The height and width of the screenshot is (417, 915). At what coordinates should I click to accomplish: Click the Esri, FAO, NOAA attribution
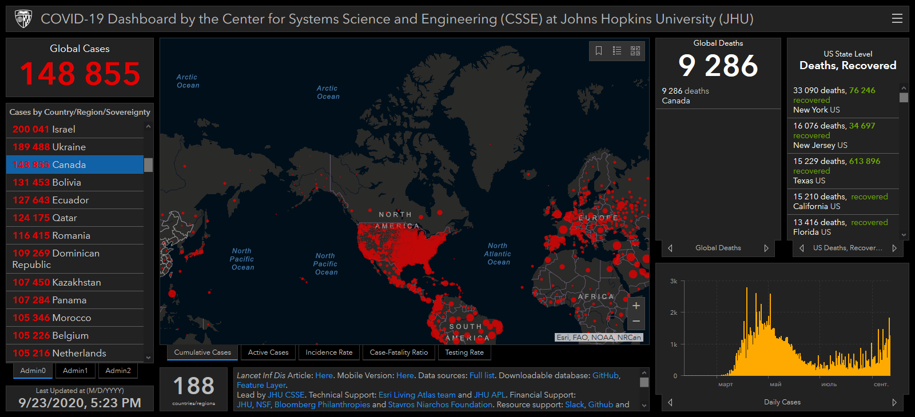(x=599, y=337)
